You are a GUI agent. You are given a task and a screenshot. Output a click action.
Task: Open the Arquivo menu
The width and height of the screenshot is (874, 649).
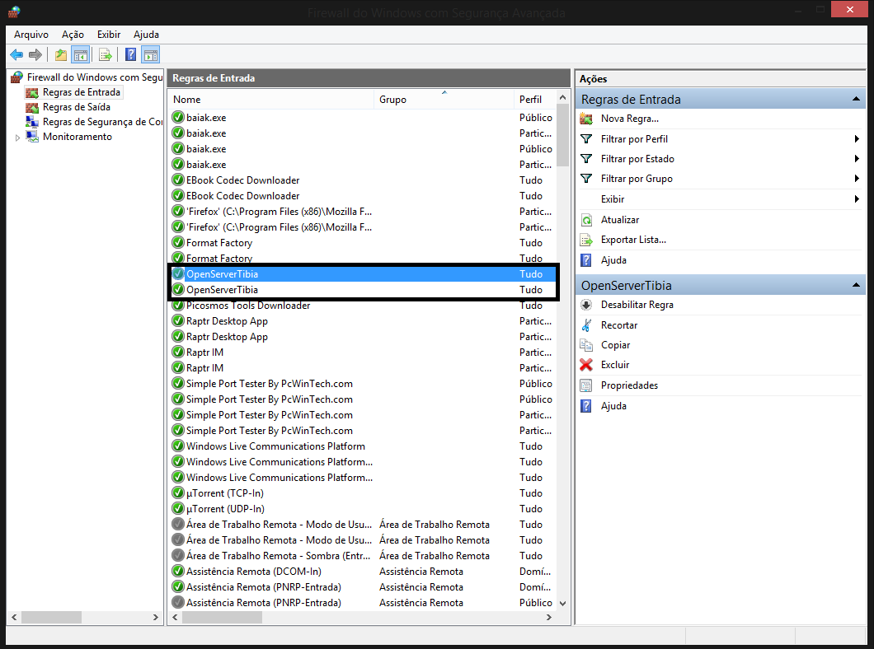pyautogui.click(x=31, y=35)
